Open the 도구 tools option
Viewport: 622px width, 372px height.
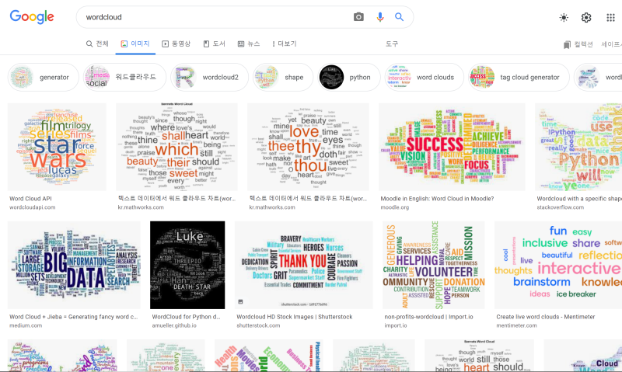tap(392, 43)
